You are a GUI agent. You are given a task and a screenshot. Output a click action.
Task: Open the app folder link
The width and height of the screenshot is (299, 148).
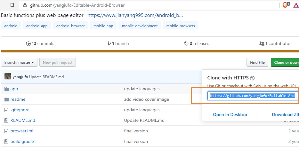point(14,89)
